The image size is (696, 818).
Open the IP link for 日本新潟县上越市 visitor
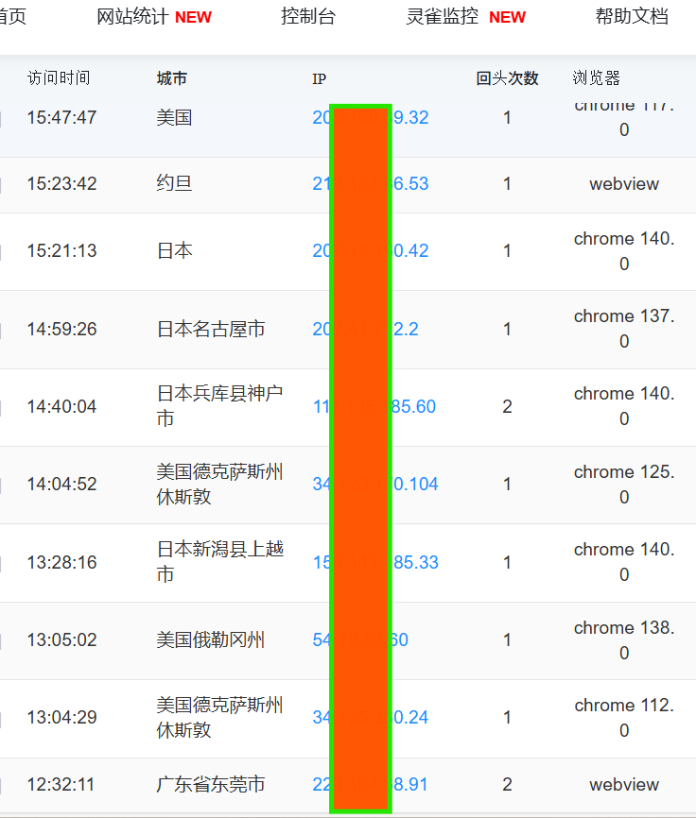tap(414, 563)
